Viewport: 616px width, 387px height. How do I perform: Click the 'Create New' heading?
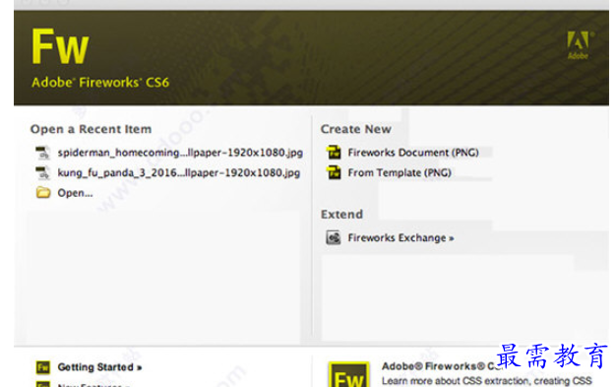(x=356, y=129)
